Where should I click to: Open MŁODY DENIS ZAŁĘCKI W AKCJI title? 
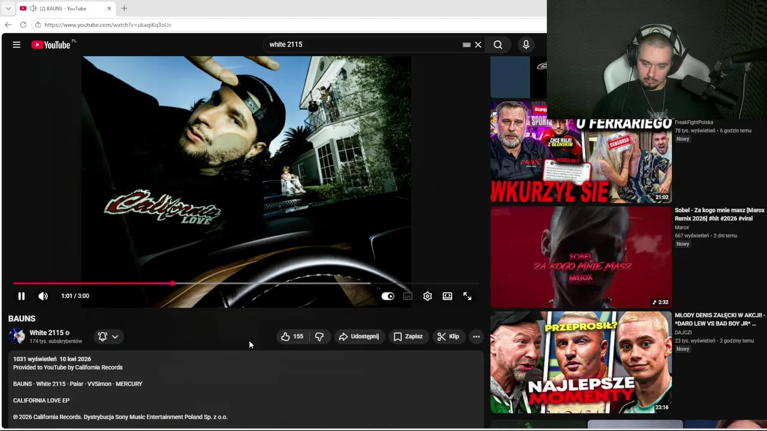720,319
